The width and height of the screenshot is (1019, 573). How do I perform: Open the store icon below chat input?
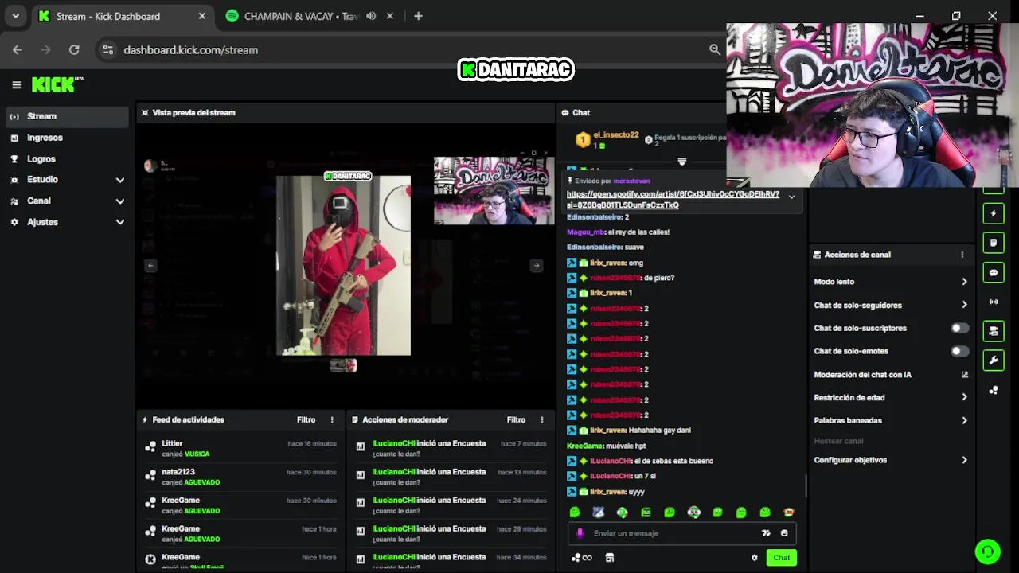(610, 558)
